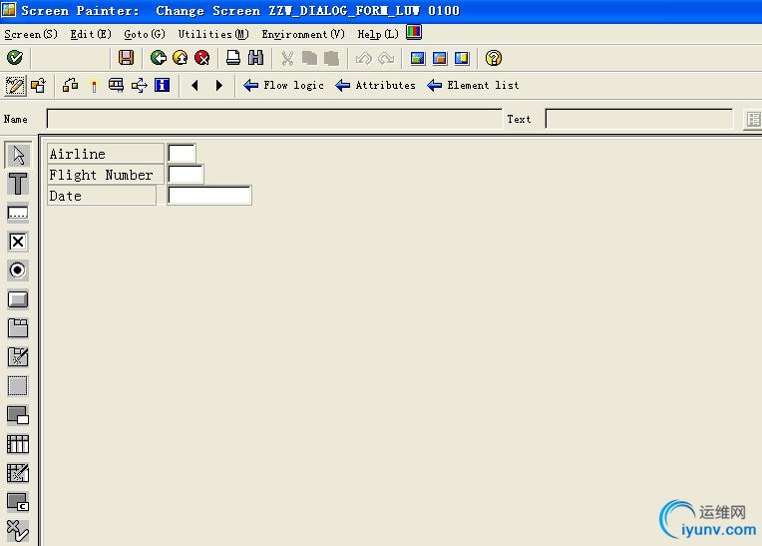Open the Screen menu
The height and width of the screenshot is (546, 762).
pyautogui.click(x=31, y=34)
